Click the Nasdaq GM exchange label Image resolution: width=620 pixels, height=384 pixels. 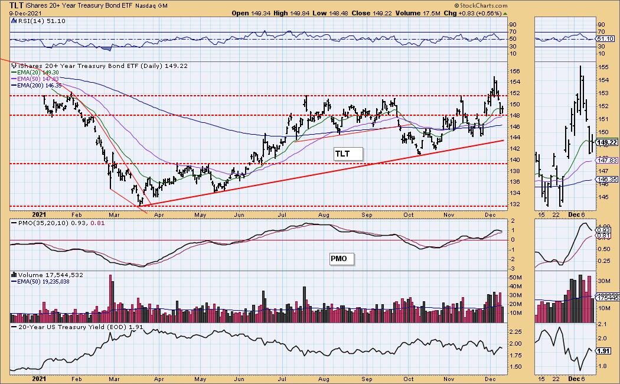pyautogui.click(x=151, y=6)
